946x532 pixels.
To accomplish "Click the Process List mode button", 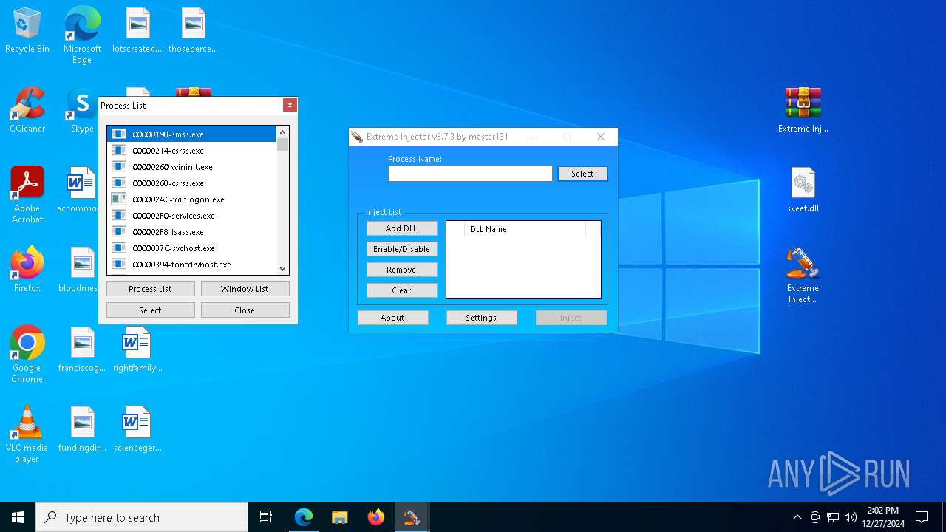I will (151, 289).
